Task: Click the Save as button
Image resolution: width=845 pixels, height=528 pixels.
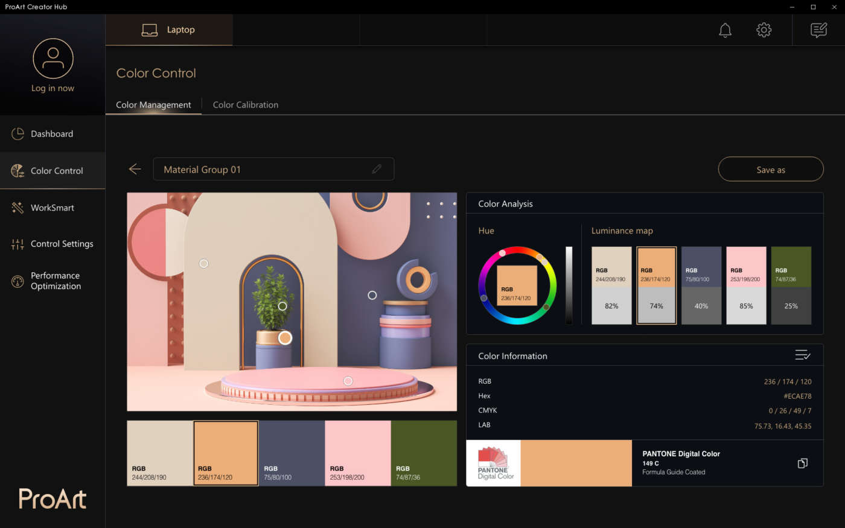Action: pyautogui.click(x=770, y=170)
